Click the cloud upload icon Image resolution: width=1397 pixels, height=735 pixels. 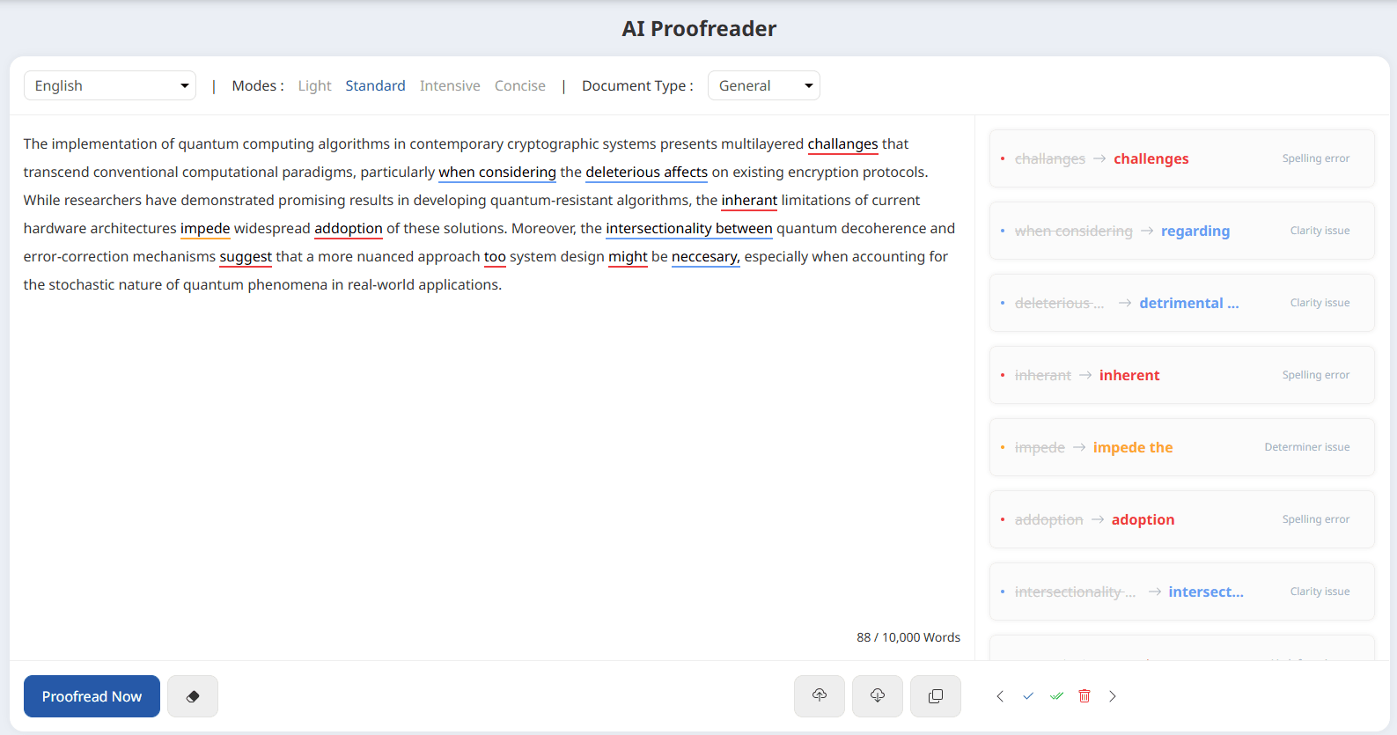(x=820, y=696)
